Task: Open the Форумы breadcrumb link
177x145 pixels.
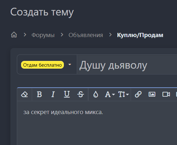Action: tap(43, 35)
